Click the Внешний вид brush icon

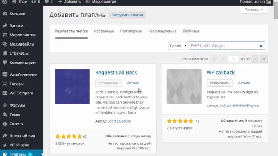tap(5, 136)
